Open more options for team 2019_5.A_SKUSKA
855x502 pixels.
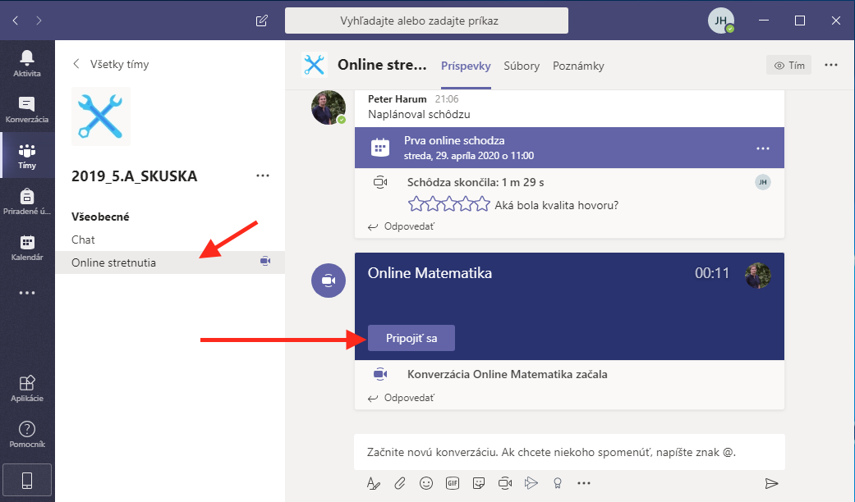(263, 176)
